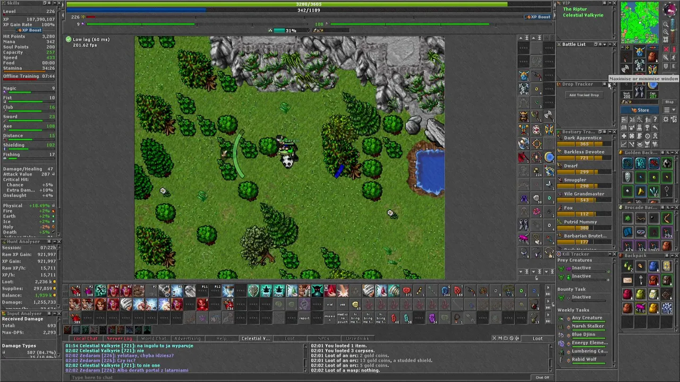This screenshot has height=382, width=680.
Task: Collapse the Skills panel
Action: [x=54, y=3]
